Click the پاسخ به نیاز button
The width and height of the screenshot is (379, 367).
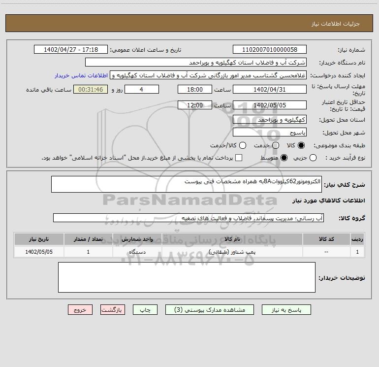[x=286, y=310]
